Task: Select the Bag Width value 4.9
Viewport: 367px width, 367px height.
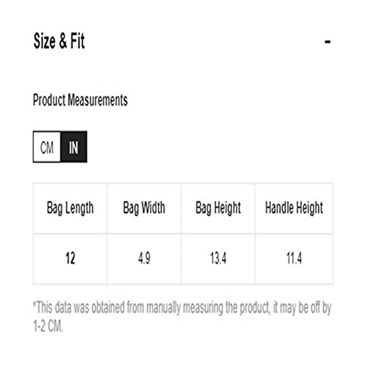Action: coord(144,258)
